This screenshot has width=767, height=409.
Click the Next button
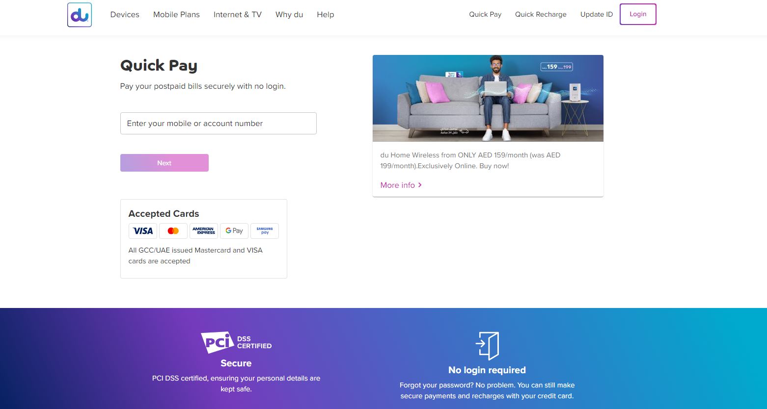tap(164, 163)
